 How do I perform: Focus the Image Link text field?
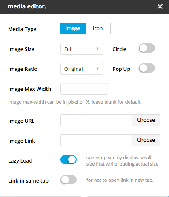[96, 140]
